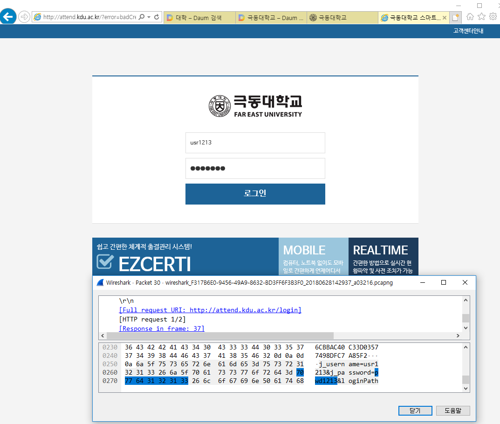This screenshot has width=500, height=424.
Task: Click the MOBILE banner panel
Action: pyautogui.click(x=314, y=256)
